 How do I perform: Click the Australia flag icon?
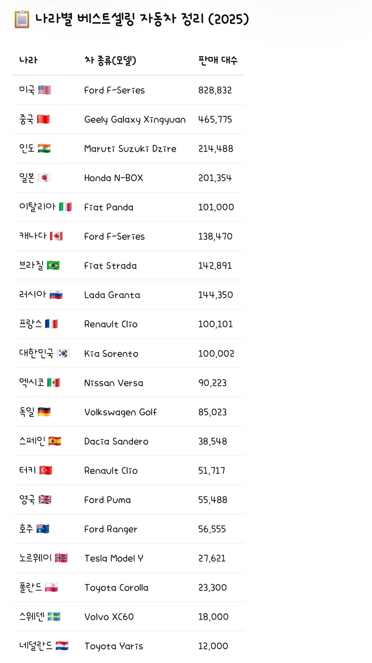point(43,529)
